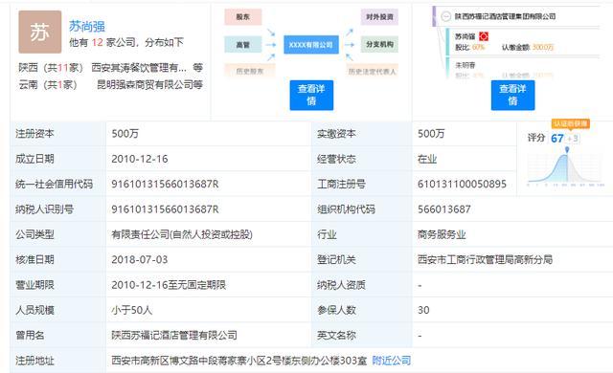Select the 西安市工商行政管理局高新分局 value
Viewport: 613px width, 373px height.
485,260
